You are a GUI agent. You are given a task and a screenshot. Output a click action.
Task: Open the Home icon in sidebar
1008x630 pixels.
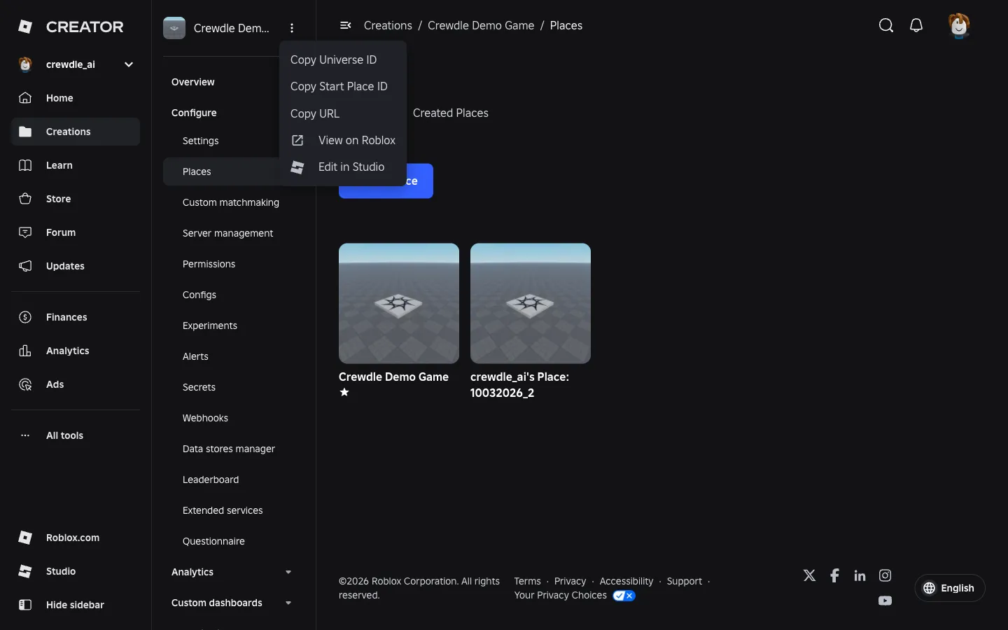point(25,98)
